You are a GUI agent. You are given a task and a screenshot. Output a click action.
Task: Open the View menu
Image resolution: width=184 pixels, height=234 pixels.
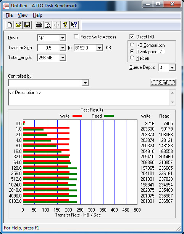23,15
